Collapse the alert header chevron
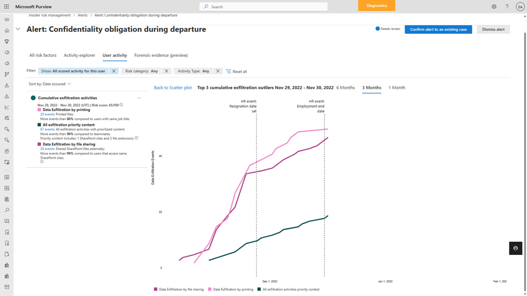 click(18, 29)
